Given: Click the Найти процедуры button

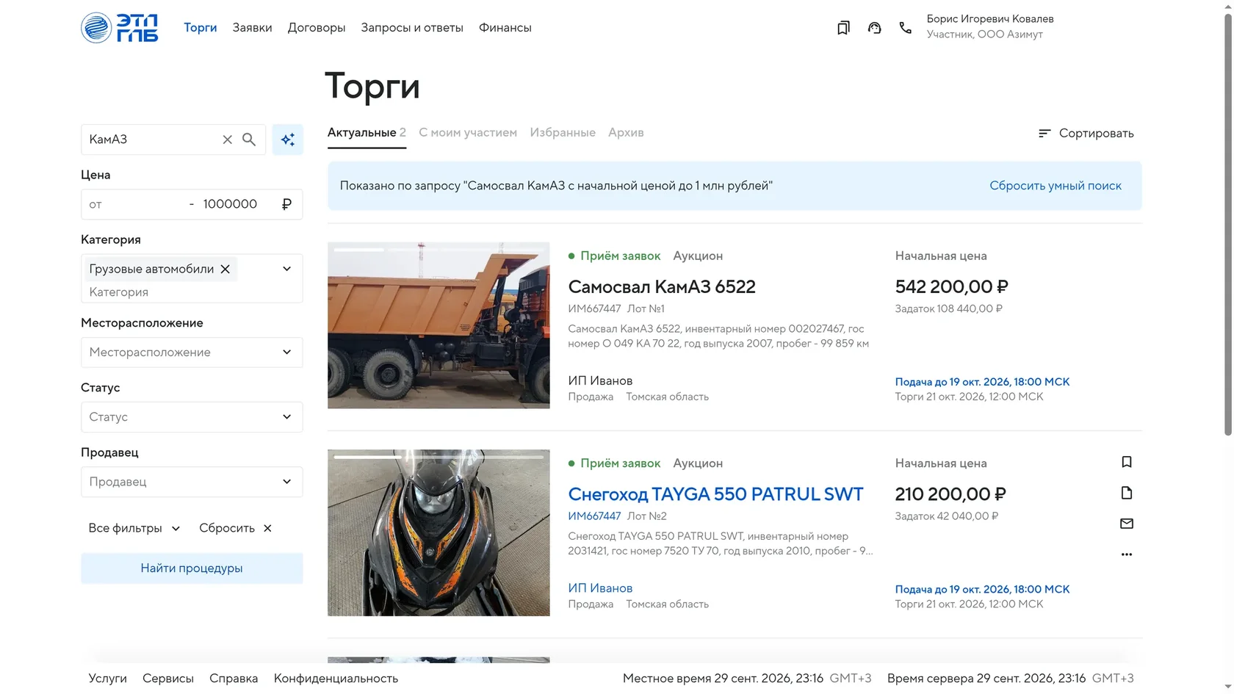Looking at the screenshot, I should click(192, 568).
